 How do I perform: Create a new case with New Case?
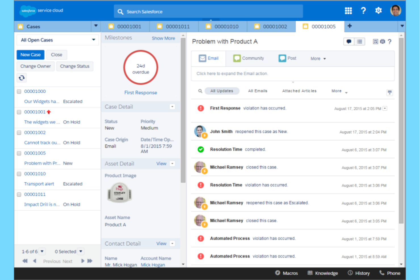click(30, 54)
